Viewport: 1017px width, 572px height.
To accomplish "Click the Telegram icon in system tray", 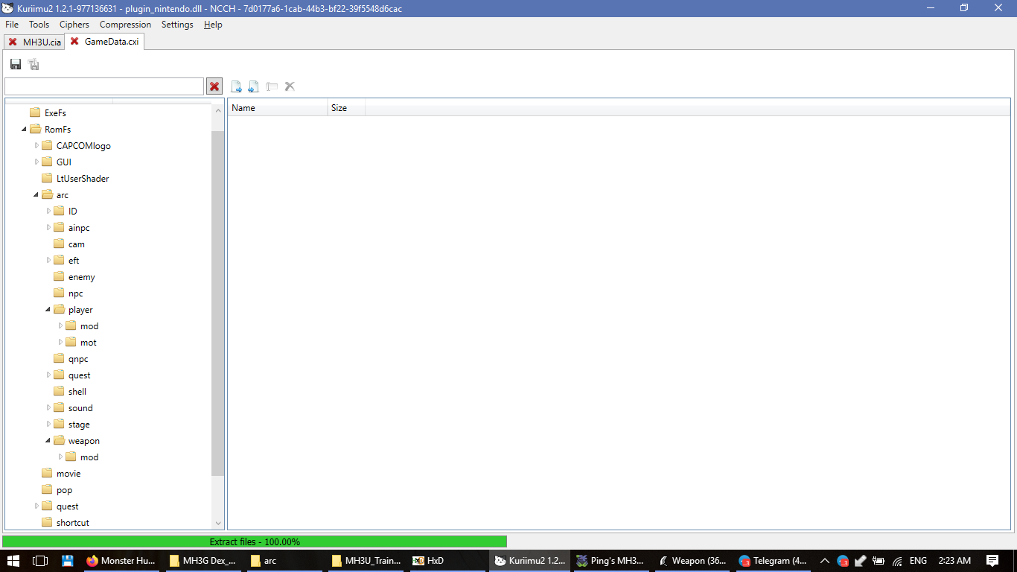I will point(843,561).
